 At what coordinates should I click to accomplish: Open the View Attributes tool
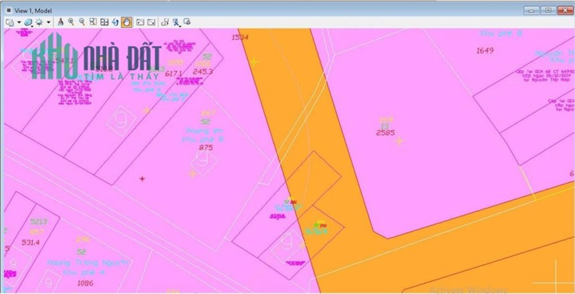(x=10, y=23)
